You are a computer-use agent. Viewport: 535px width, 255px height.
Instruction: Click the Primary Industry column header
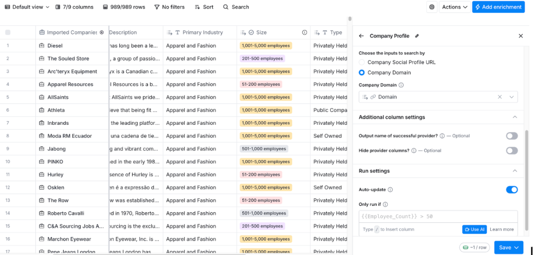click(200, 33)
